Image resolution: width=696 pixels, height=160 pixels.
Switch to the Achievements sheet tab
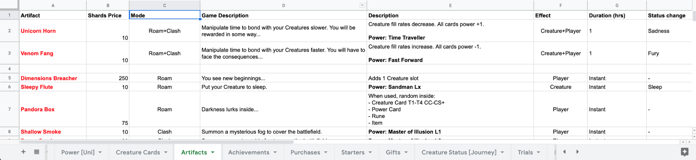[x=248, y=152]
